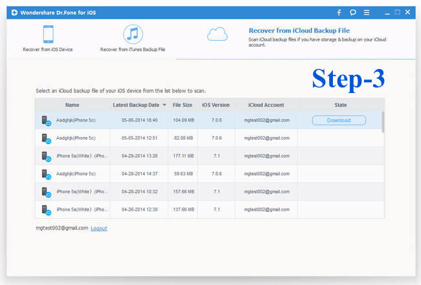Select Recover from iCloud Backup File heading
Viewport: 421px width, 285px height.
click(299, 30)
